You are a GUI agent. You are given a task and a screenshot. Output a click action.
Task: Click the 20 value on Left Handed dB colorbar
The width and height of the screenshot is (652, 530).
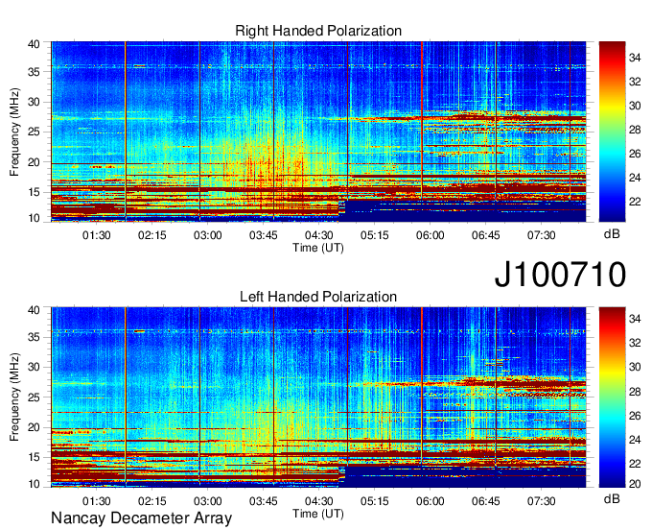coord(635,484)
